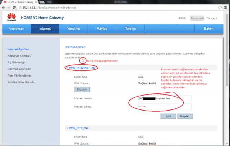Open the Türkçe language dropdown
Viewport: 230px width, 146px height.
tap(211, 18)
